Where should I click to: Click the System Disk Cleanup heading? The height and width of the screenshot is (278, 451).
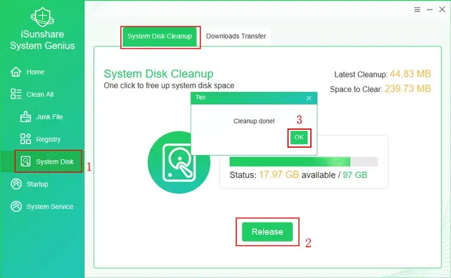pyautogui.click(x=159, y=73)
